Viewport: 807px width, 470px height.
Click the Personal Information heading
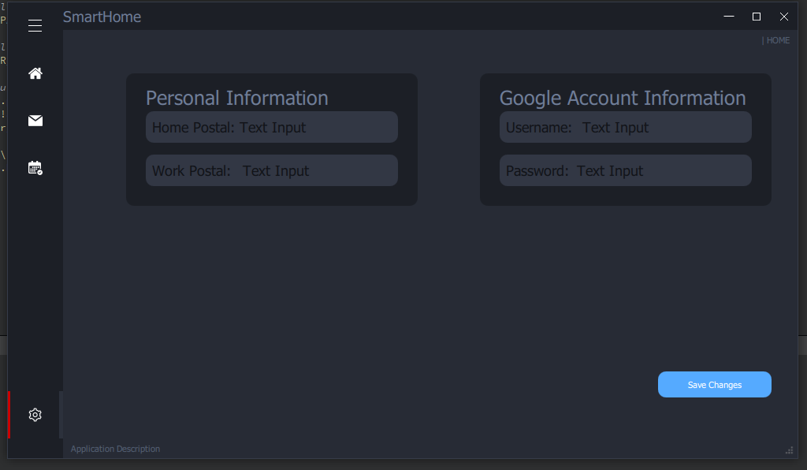tap(236, 98)
